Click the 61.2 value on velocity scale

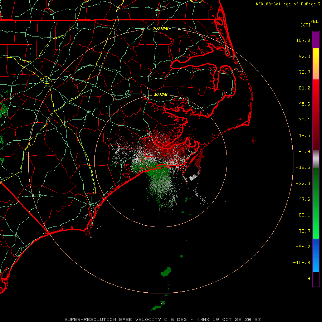tap(304, 88)
